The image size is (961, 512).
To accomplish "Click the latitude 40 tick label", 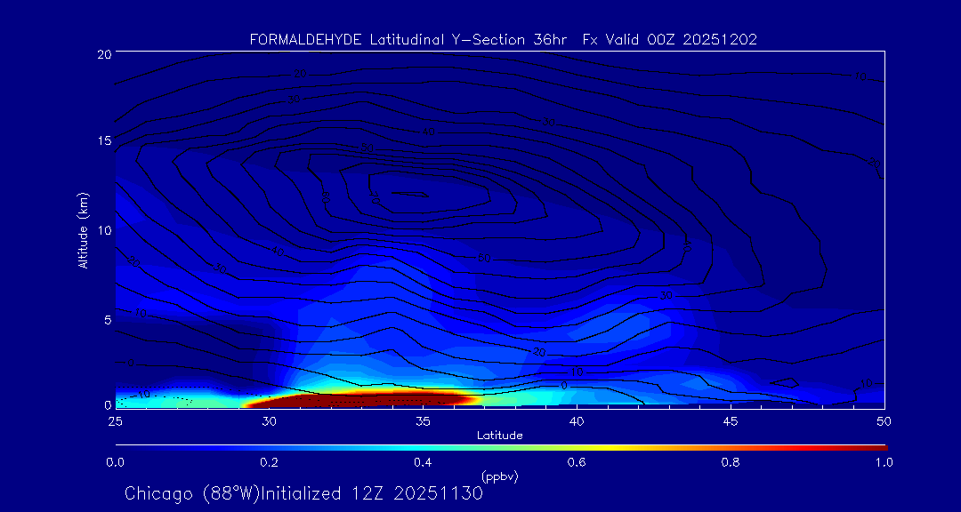I will click(x=577, y=420).
